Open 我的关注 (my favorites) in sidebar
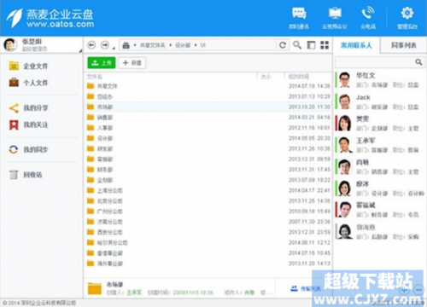The height and width of the screenshot is (307, 427). 28,125
